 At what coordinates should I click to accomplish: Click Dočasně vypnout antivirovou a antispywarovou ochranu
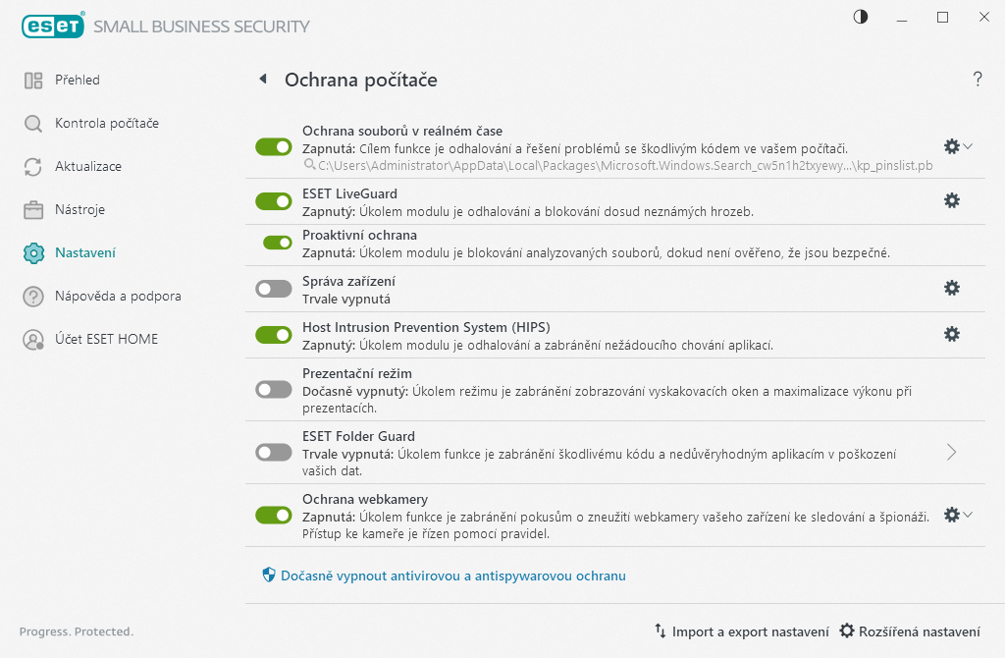452,576
